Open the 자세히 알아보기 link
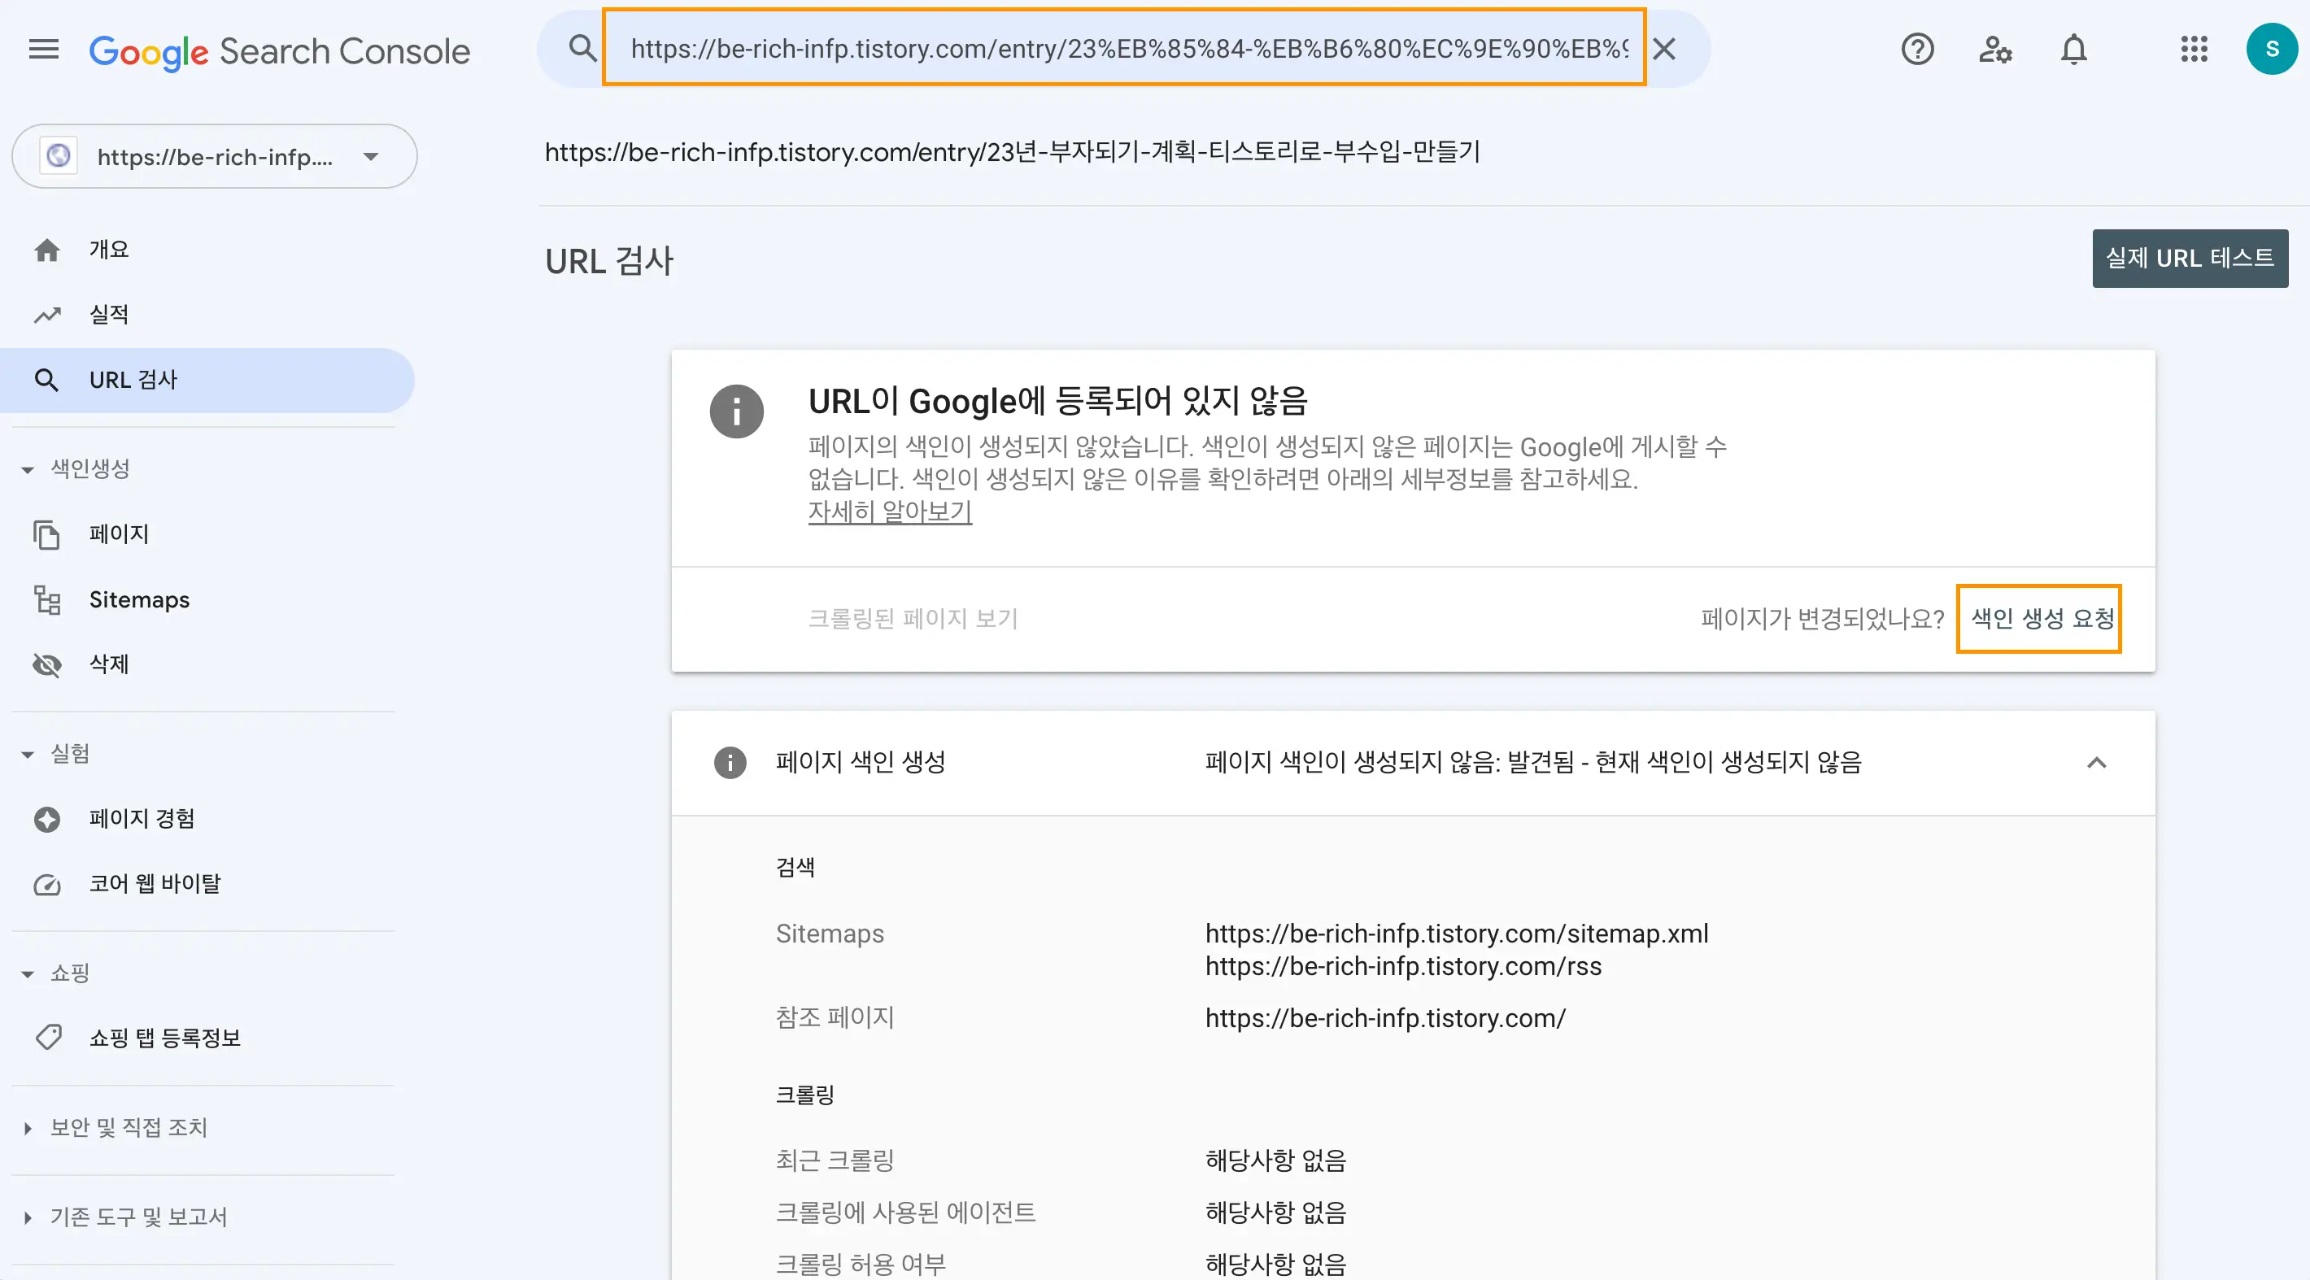 point(890,511)
